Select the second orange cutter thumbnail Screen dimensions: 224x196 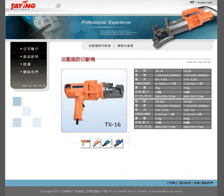click(96, 143)
